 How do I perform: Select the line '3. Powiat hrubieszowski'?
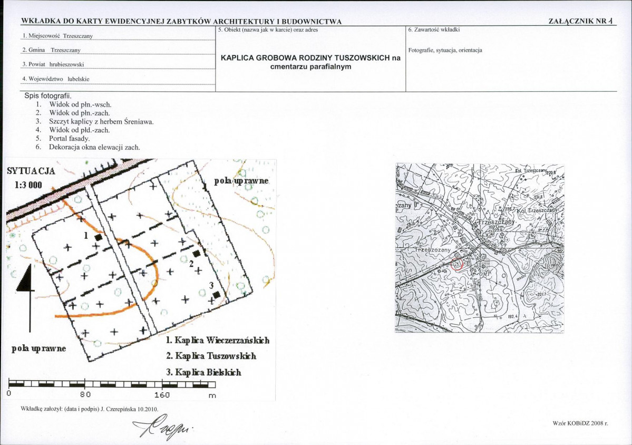[x=53, y=64]
